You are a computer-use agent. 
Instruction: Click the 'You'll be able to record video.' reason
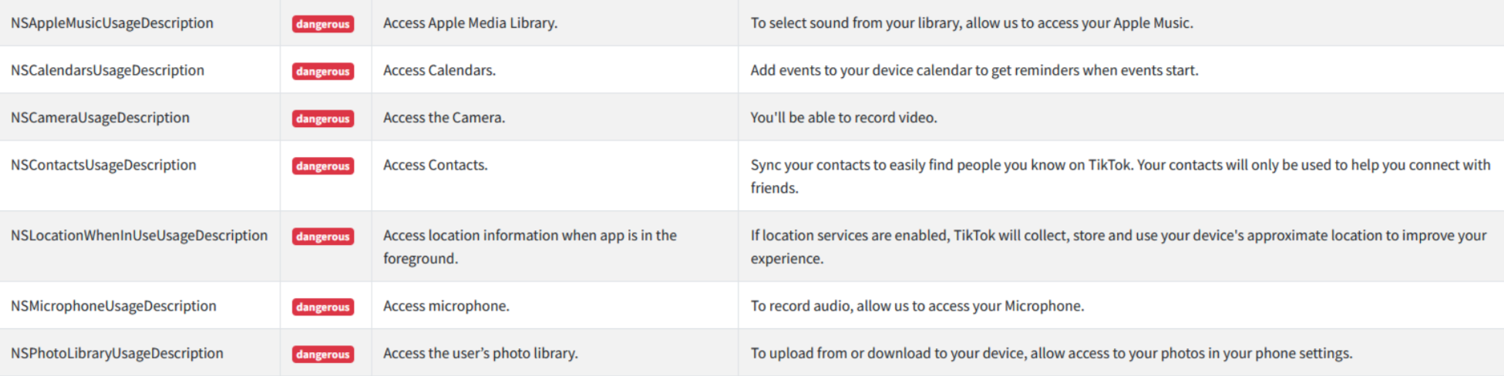pyautogui.click(x=844, y=117)
